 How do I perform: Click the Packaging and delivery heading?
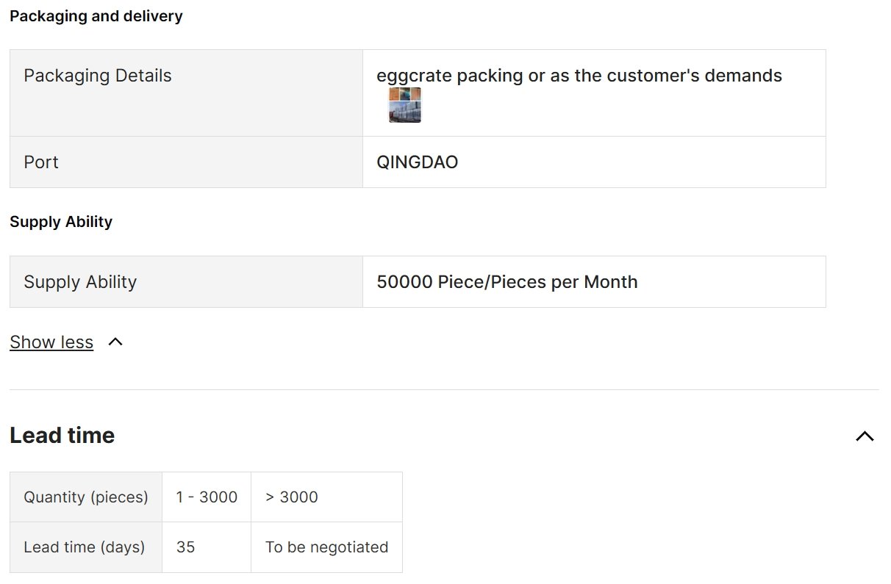[x=96, y=16]
